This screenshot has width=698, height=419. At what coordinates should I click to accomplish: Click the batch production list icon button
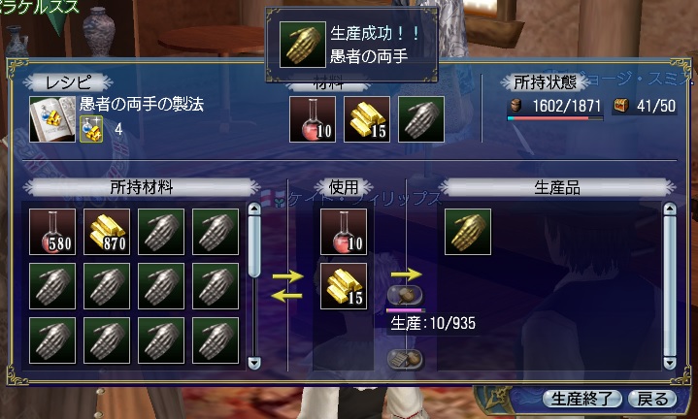coord(405,360)
